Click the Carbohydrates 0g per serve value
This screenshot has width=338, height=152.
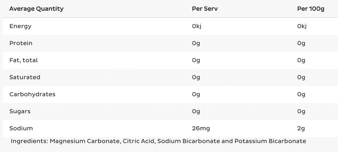(x=196, y=94)
